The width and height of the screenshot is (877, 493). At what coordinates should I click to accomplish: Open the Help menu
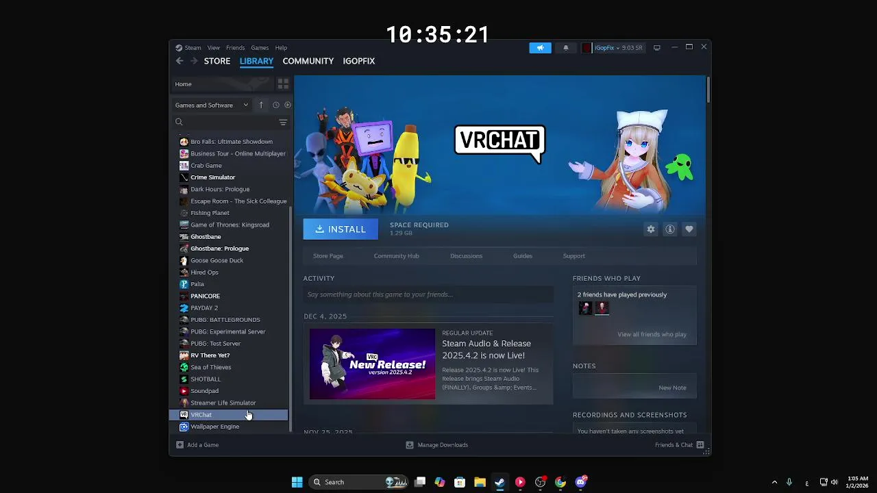[x=281, y=48]
